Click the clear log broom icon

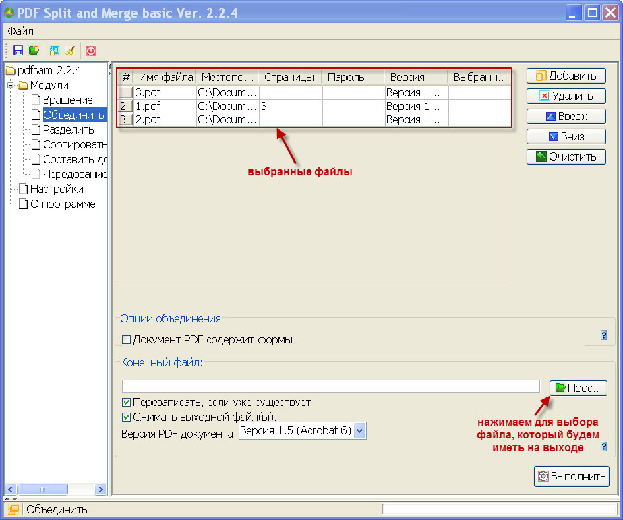[69, 50]
